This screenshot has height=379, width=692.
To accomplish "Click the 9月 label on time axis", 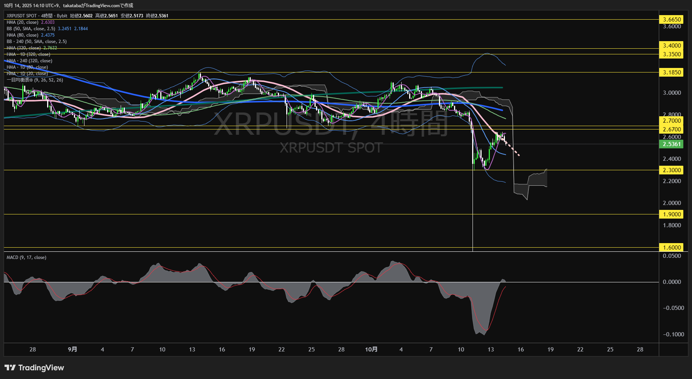I will pyautogui.click(x=72, y=350).
